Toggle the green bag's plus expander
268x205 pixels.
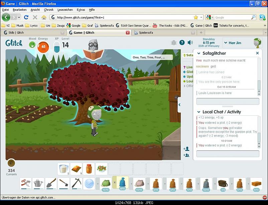click(98, 183)
